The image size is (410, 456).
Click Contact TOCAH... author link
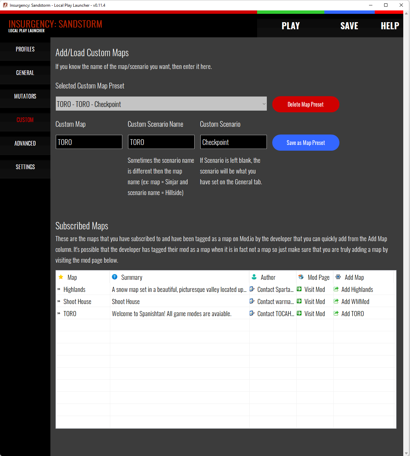[x=276, y=313]
